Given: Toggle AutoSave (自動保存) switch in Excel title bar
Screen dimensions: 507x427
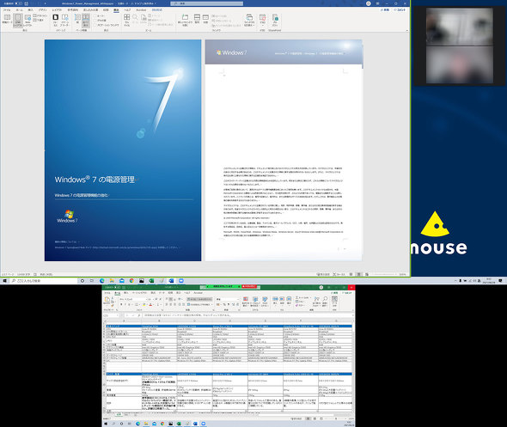Looking at the screenshot, I should pyautogui.click(x=117, y=287).
